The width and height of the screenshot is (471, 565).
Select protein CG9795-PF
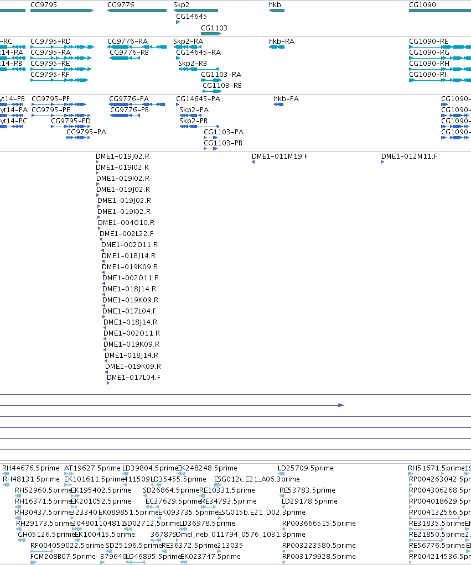tap(50, 99)
